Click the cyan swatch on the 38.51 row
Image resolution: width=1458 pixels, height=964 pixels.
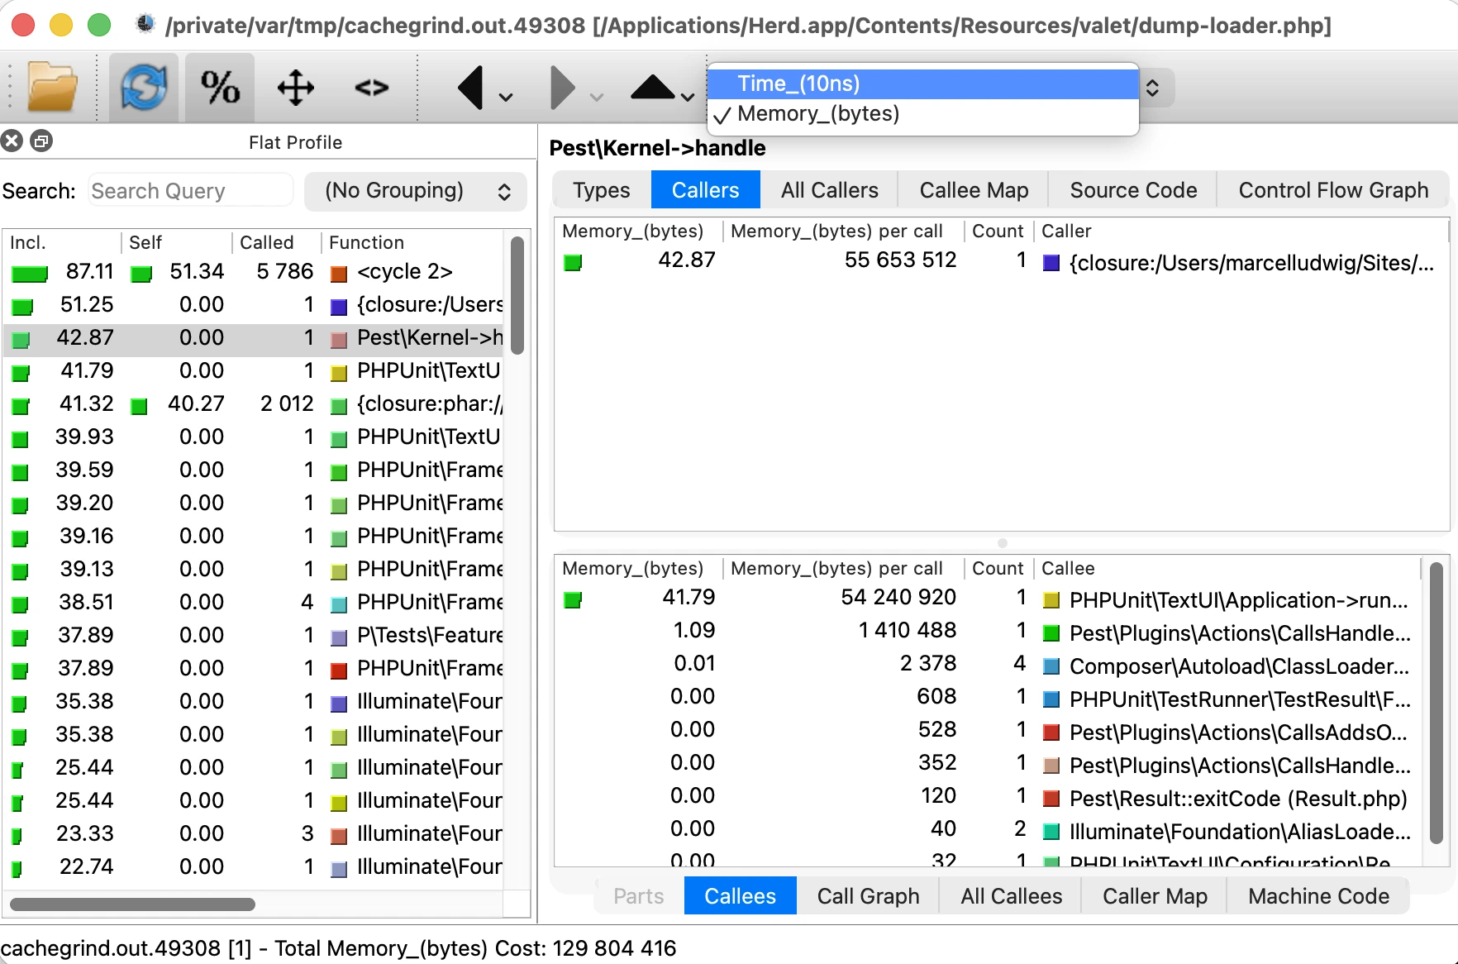click(x=338, y=604)
